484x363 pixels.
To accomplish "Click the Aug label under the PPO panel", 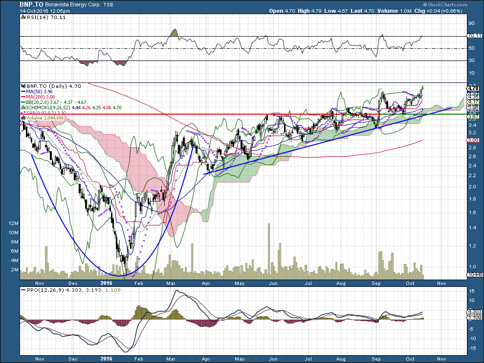I will click(x=341, y=359).
